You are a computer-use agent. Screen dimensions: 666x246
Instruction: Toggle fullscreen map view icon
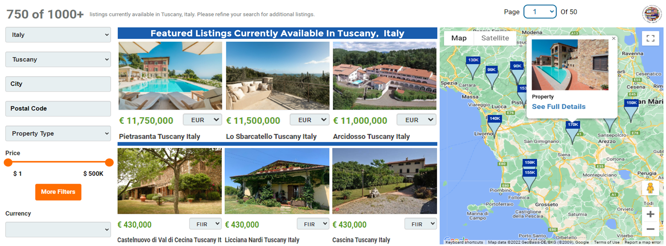pos(650,39)
